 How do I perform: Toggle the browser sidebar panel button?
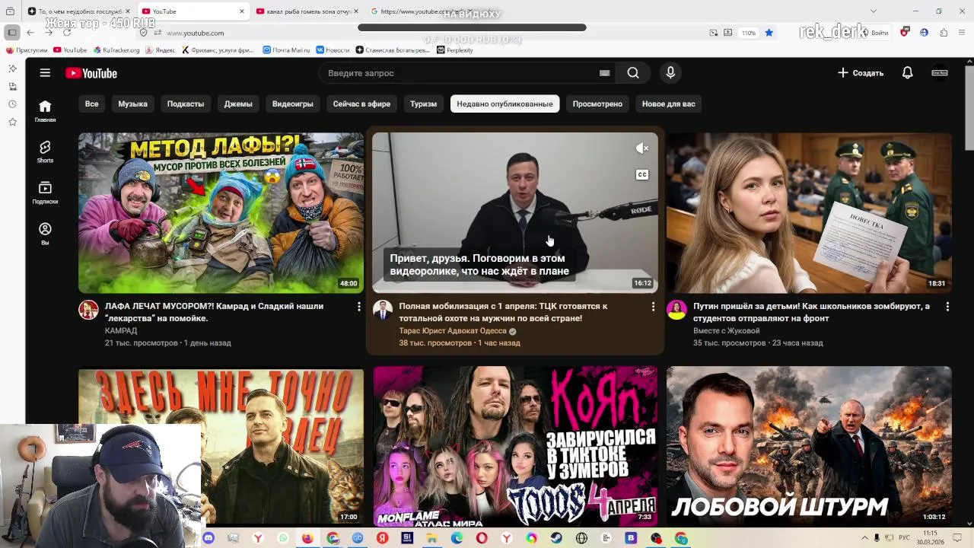click(11, 33)
